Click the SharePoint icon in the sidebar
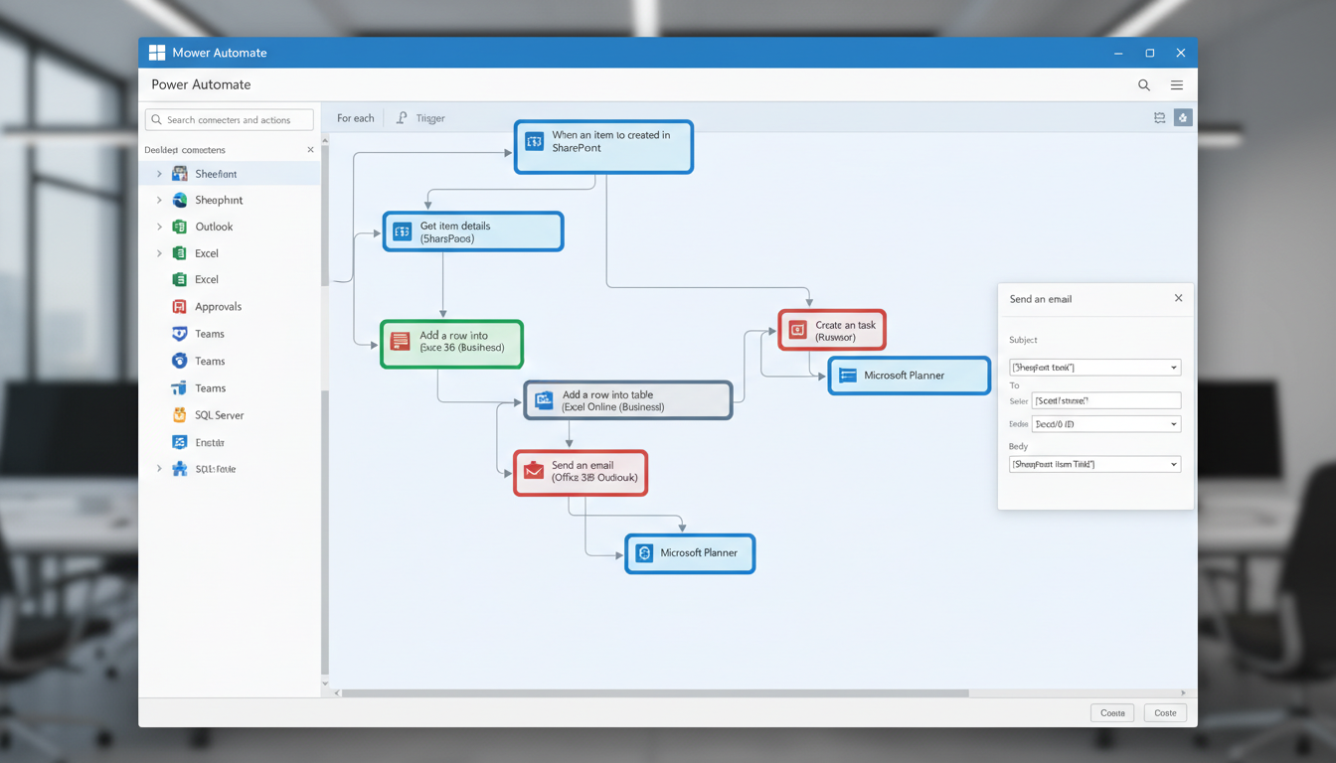The height and width of the screenshot is (763, 1336). click(180, 173)
